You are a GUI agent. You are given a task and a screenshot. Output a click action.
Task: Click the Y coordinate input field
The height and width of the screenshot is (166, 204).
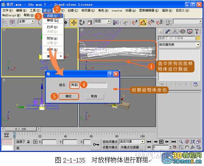pyautogui.click(x=70, y=142)
